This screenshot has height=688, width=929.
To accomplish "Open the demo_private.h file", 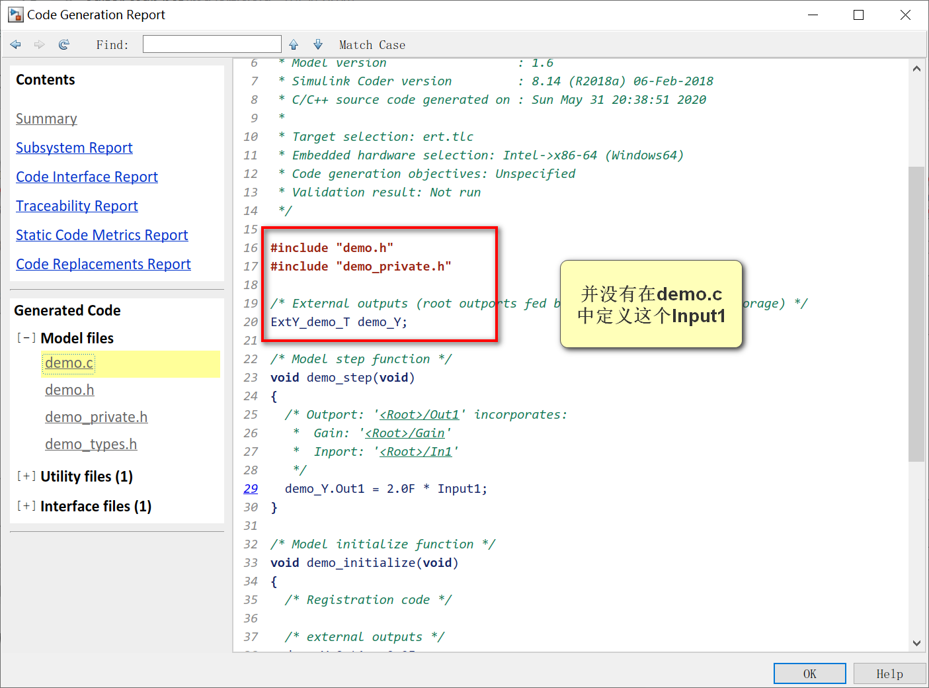I will [x=96, y=417].
